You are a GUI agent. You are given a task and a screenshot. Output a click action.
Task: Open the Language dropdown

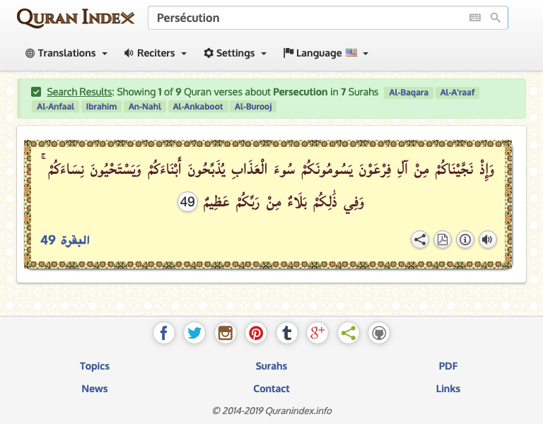click(325, 53)
